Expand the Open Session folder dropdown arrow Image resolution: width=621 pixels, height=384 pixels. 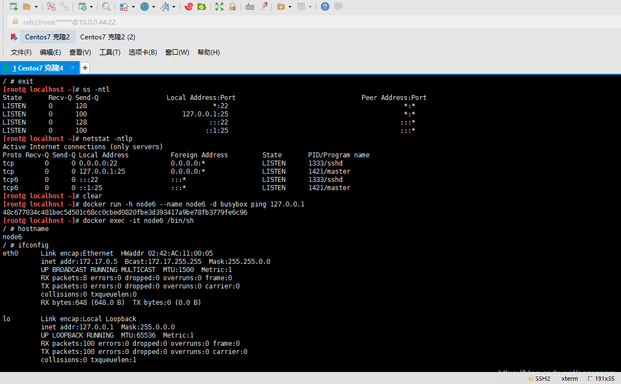point(36,7)
